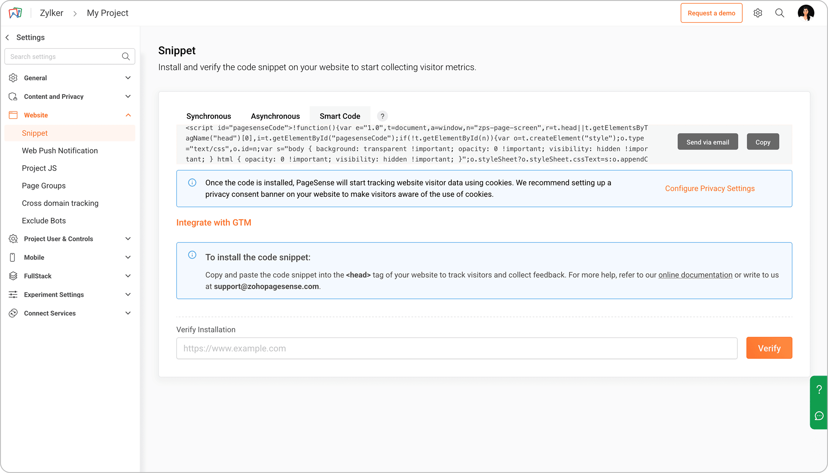Screen dimensions: 828x473
Task: Expand the Mobile section chevron
Action: pyautogui.click(x=128, y=258)
